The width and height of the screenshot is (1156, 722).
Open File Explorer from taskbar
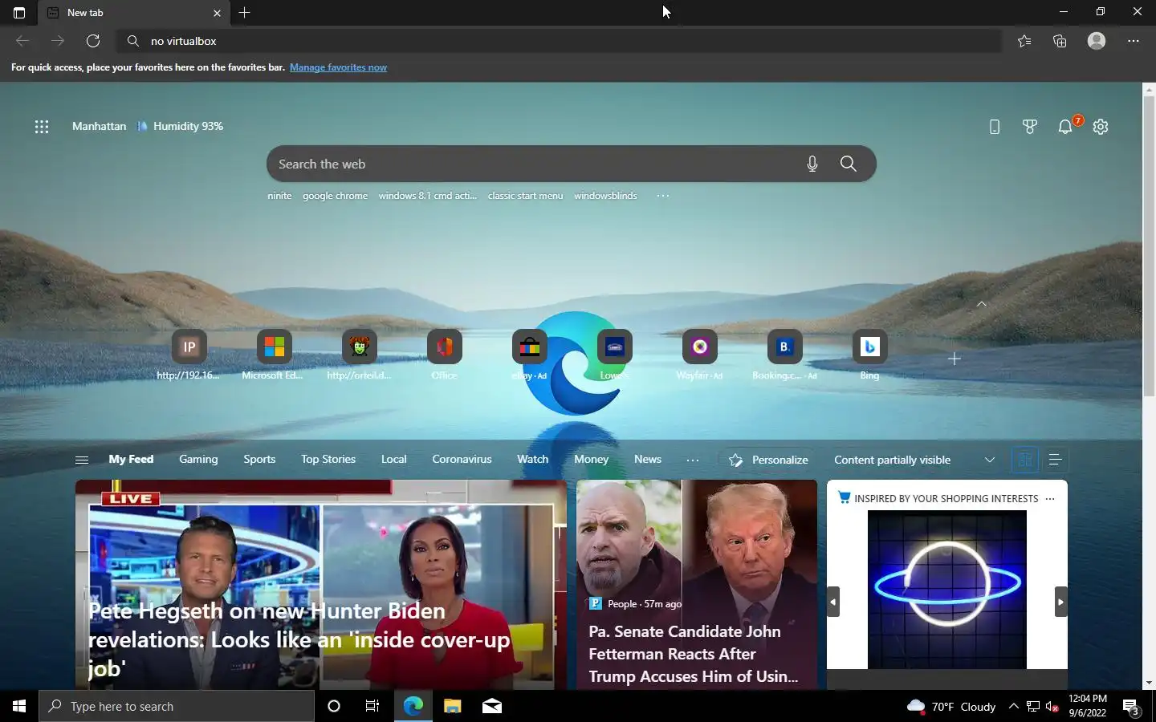pos(453,706)
